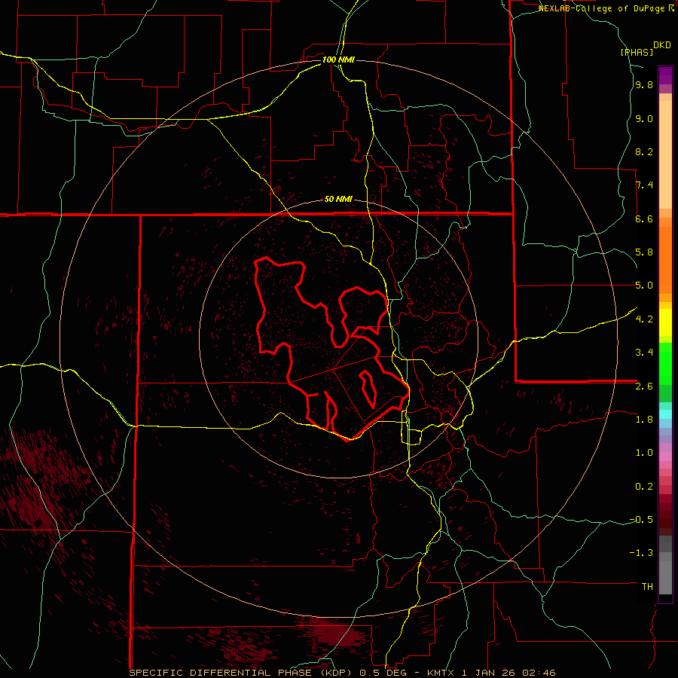Pick the cyan segment of the color bar
This screenshot has width=678, height=678.
coord(665,414)
